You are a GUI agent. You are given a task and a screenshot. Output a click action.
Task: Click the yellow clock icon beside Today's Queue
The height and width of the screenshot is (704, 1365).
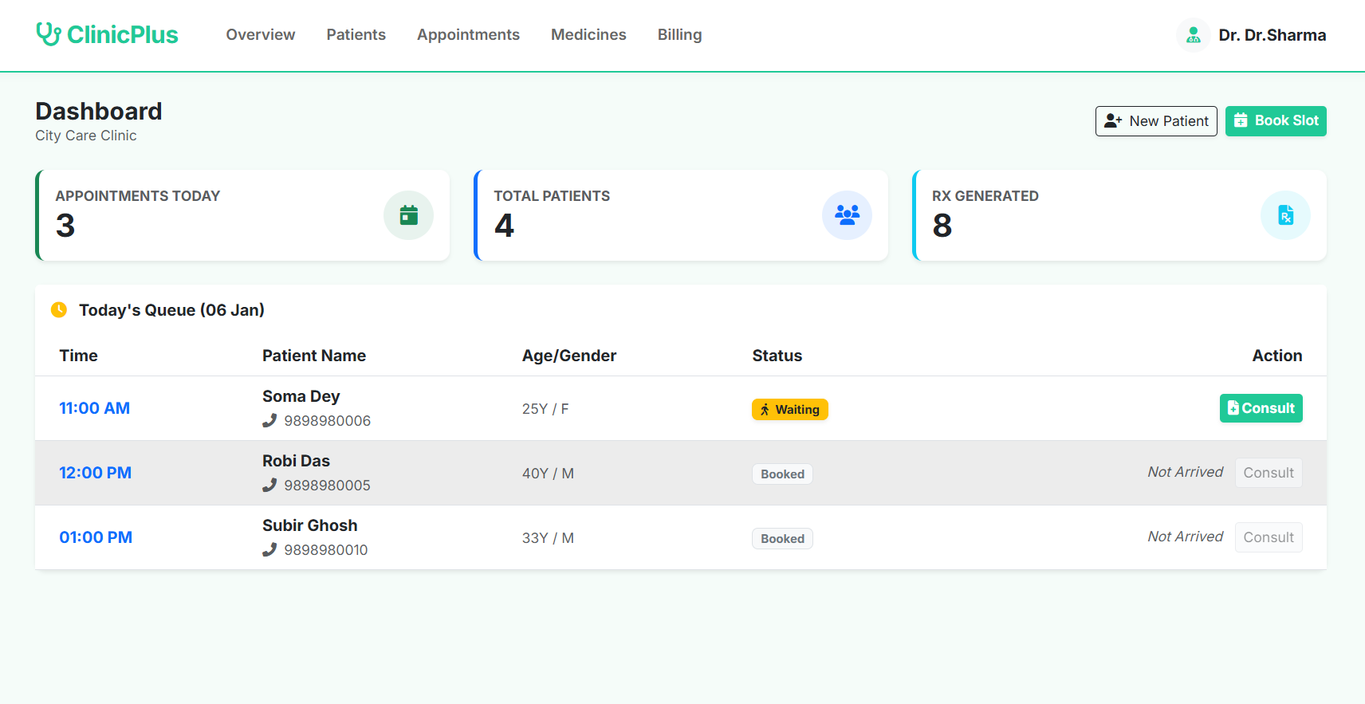pos(59,309)
